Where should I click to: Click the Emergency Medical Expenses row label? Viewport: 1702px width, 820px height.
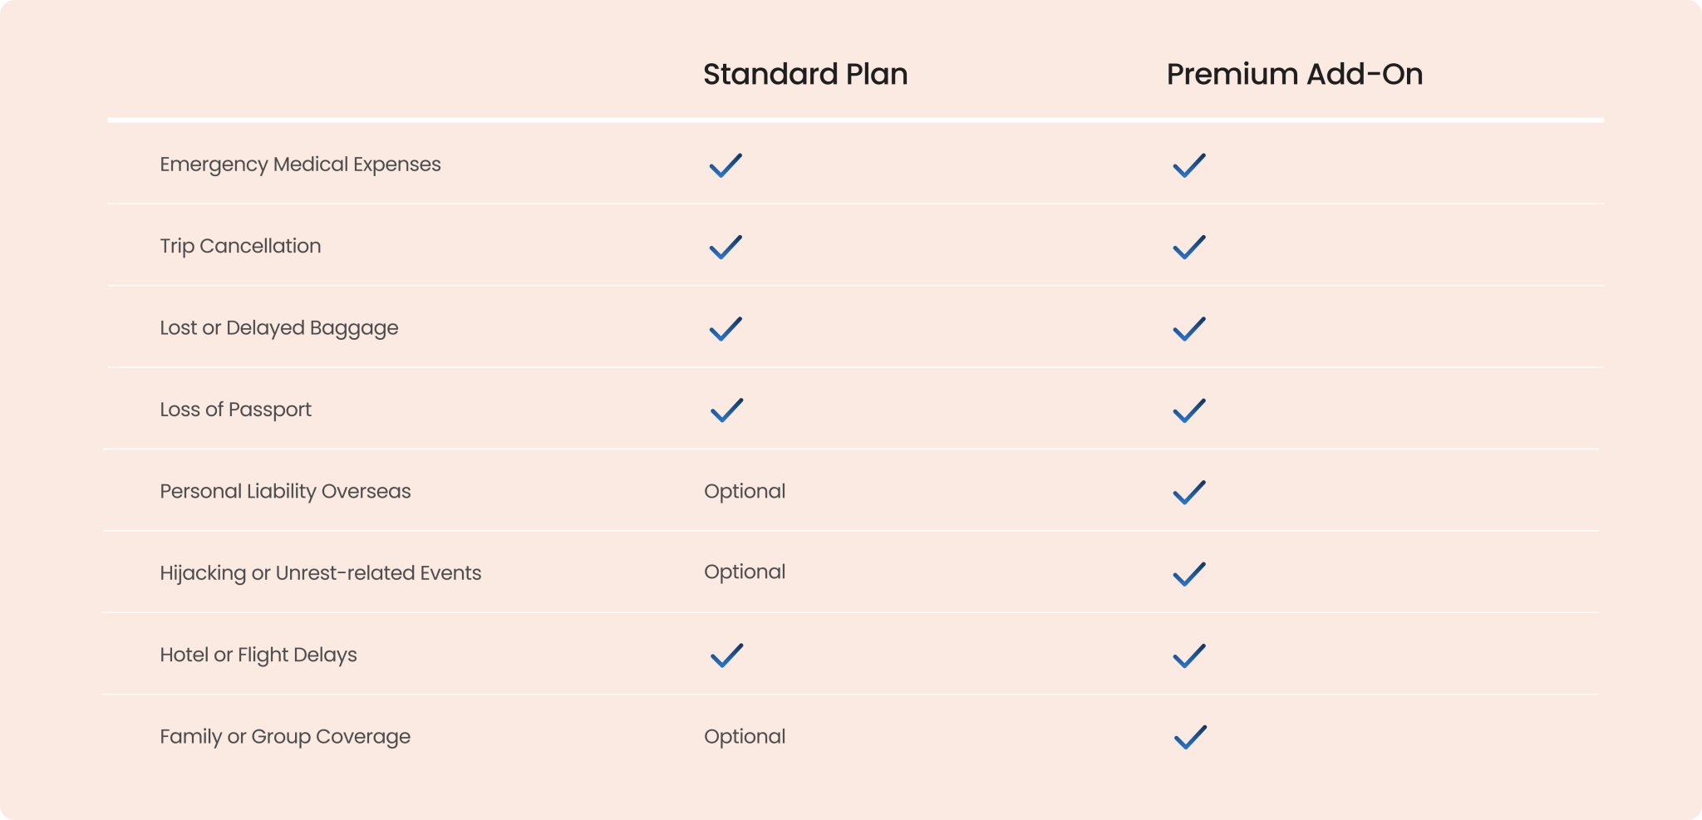(300, 164)
